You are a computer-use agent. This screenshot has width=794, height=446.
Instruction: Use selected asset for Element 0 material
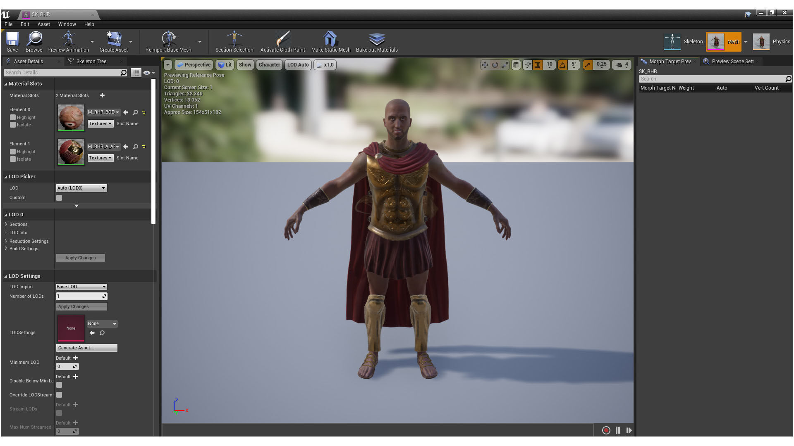[x=126, y=112]
